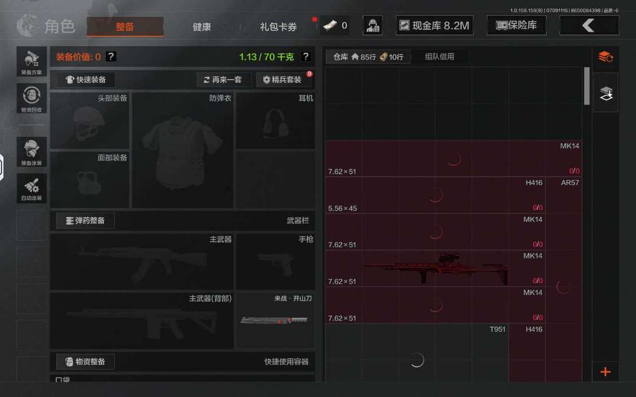
Task: Open the 自动涂装 auto paint icon
Action: [32, 188]
